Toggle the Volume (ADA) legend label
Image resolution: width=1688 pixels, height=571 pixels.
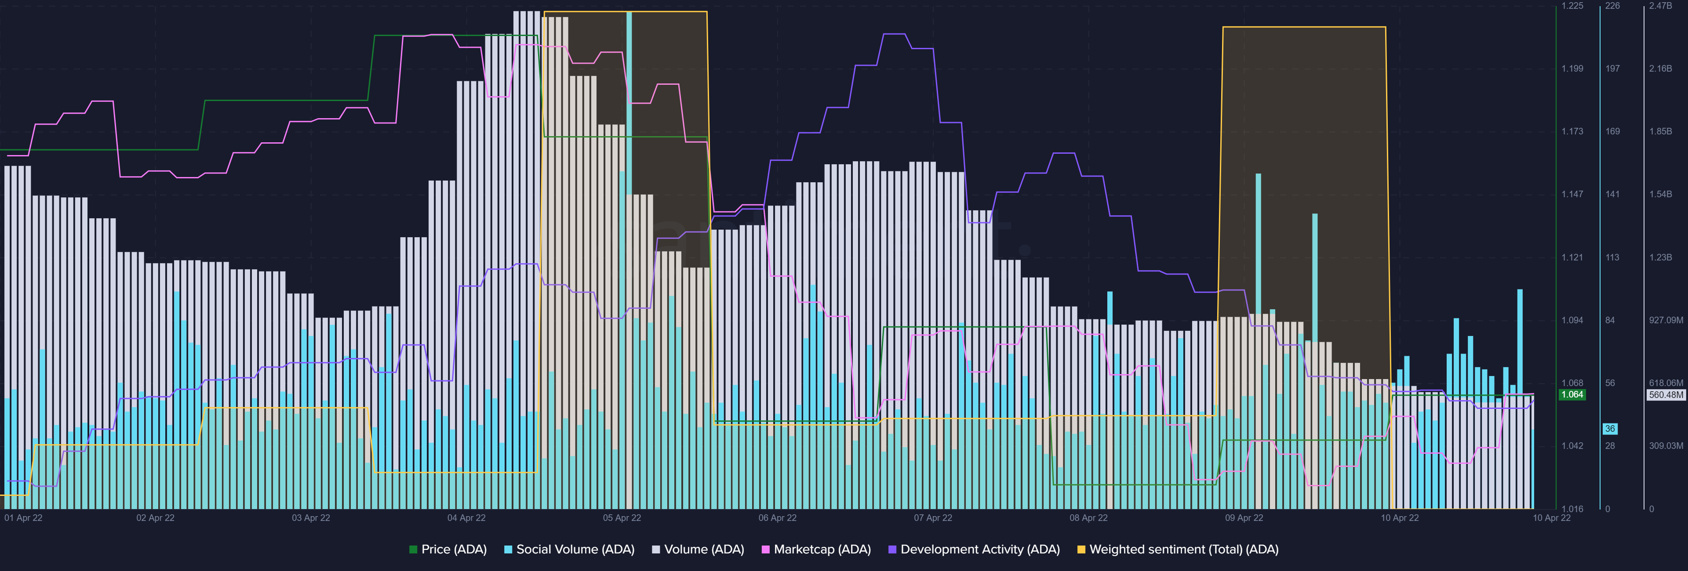click(704, 549)
